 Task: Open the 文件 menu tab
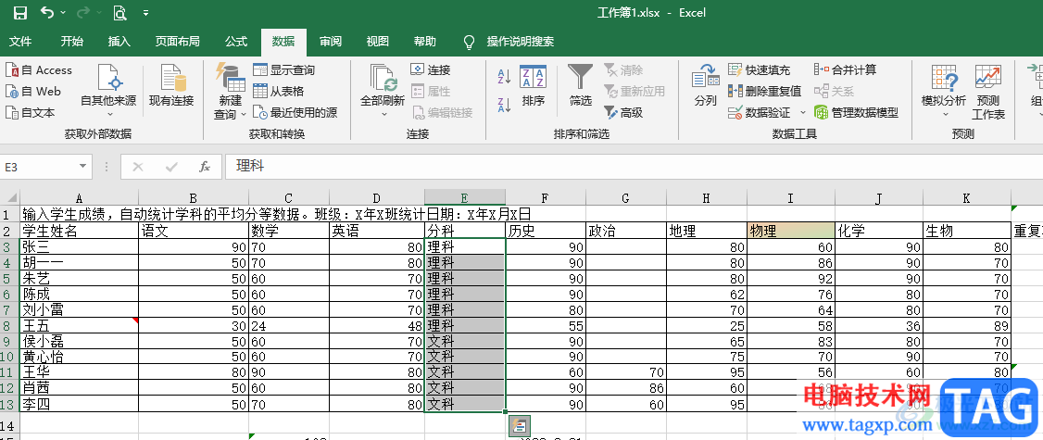[20, 42]
